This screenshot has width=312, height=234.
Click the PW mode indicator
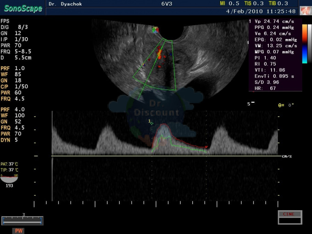pyautogui.click(x=19, y=231)
